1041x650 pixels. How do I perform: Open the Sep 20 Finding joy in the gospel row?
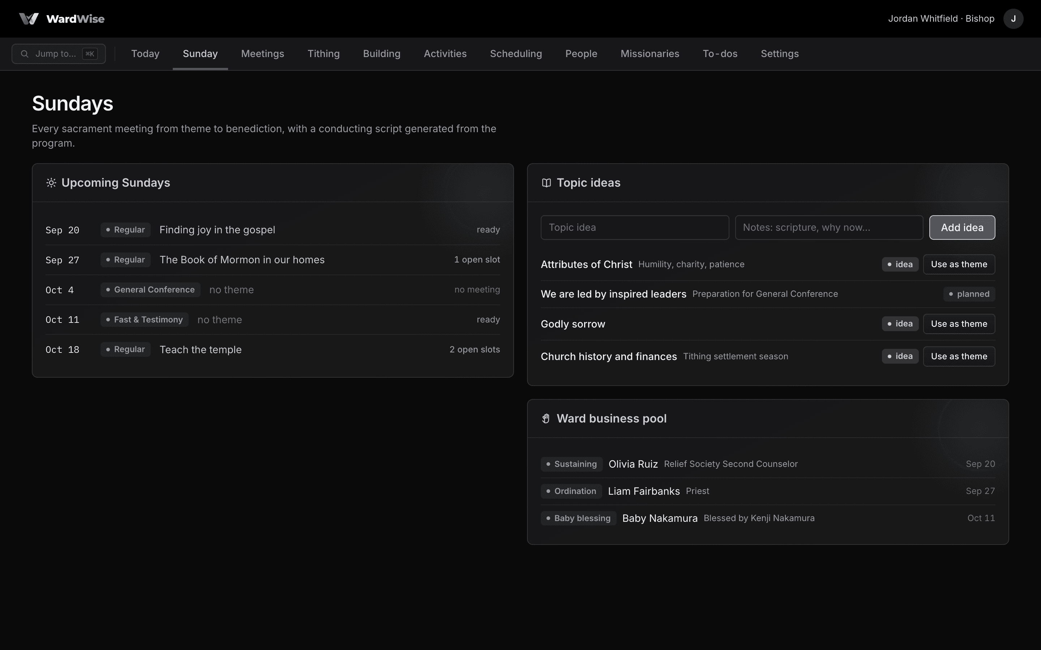coord(273,230)
